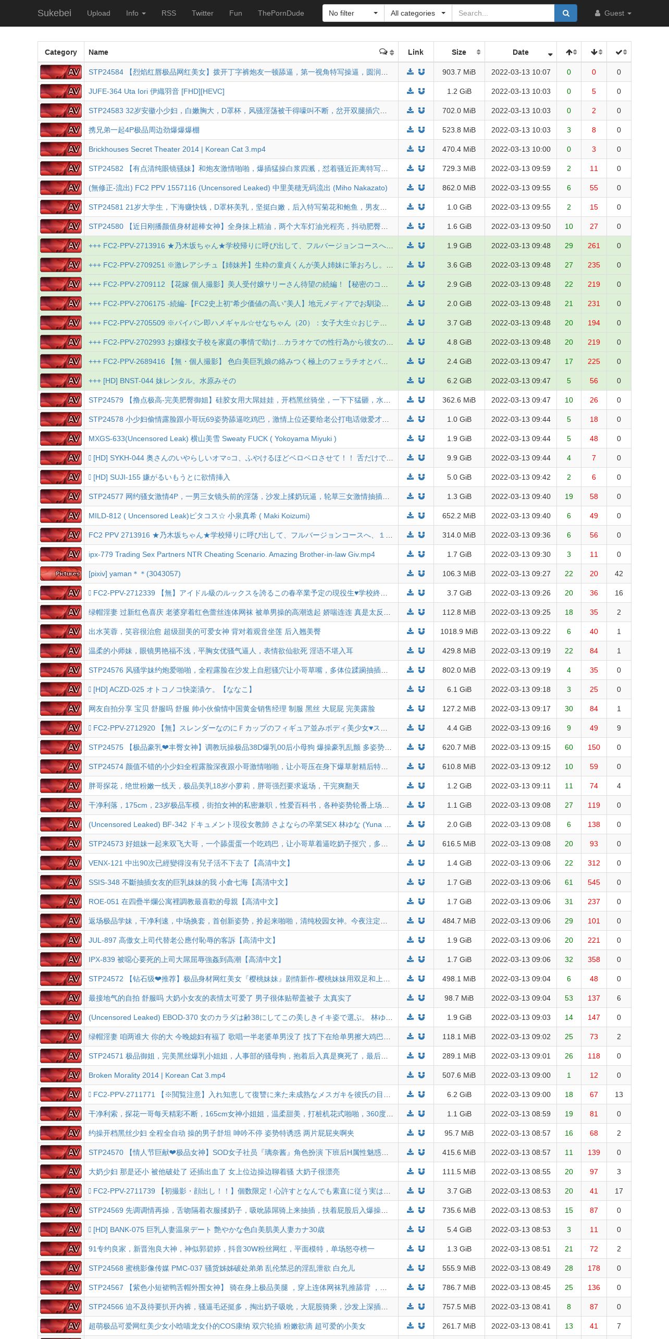Open magnet link for STP24584 row
This screenshot has width=669, height=1339.
[x=422, y=72]
